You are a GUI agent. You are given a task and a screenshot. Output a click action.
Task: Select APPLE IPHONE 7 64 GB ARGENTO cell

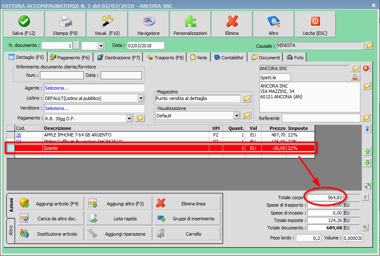(126, 135)
